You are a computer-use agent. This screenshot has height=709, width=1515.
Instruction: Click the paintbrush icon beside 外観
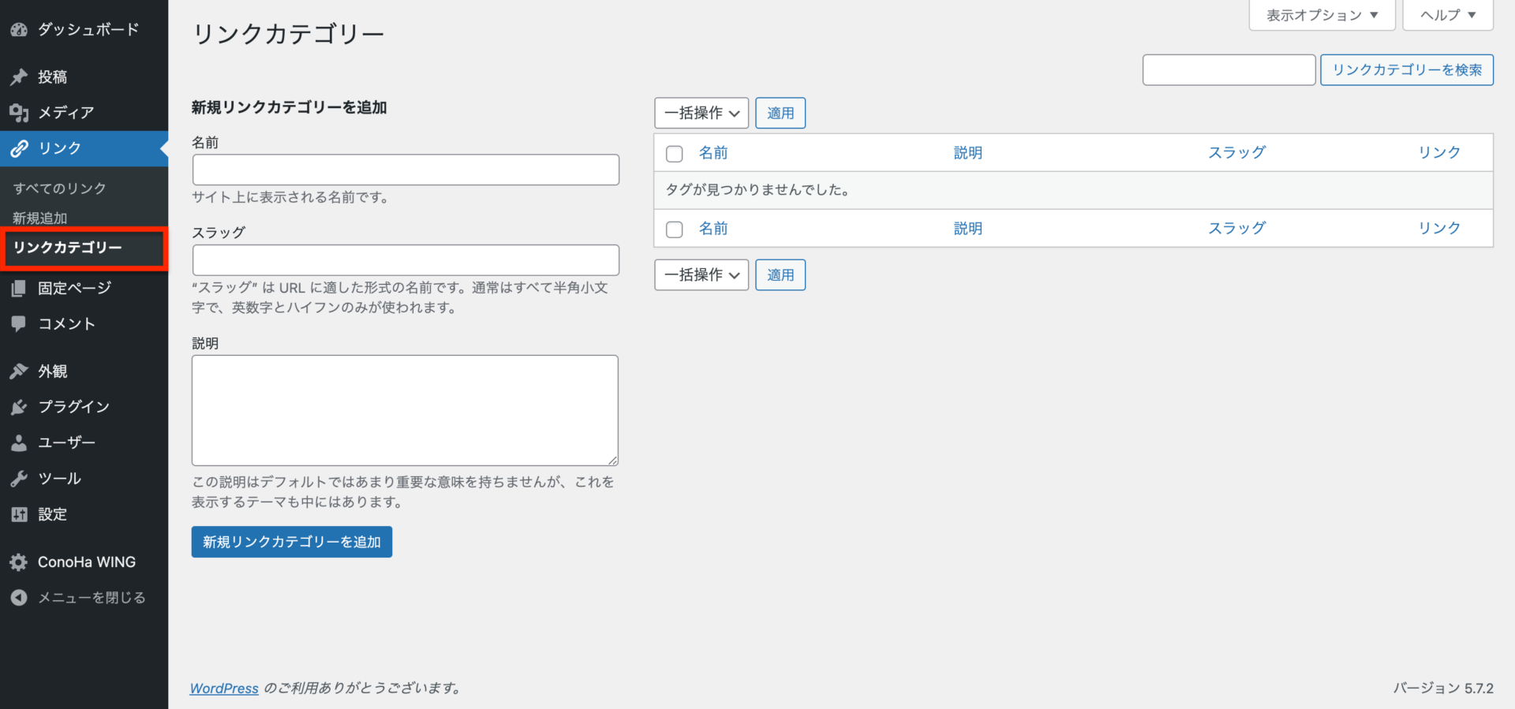19,371
